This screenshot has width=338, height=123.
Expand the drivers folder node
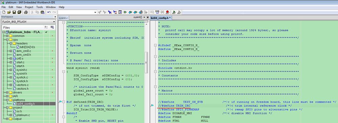[x=7, y=93]
